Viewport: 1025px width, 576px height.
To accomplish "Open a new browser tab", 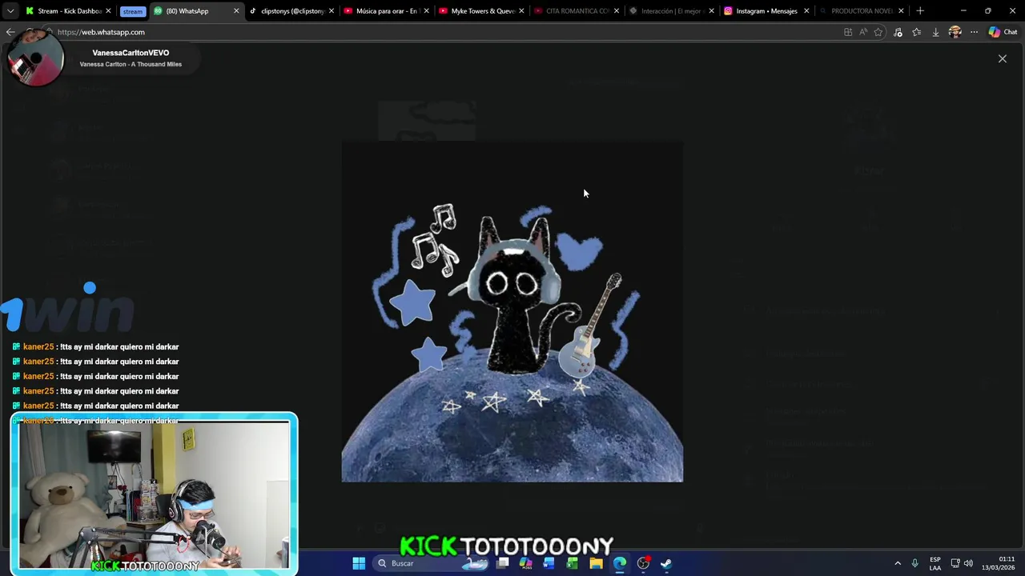I will tap(920, 11).
